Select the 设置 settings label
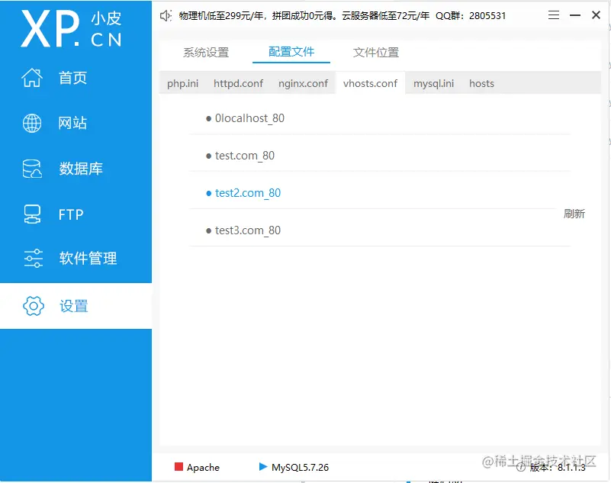 pyautogui.click(x=74, y=306)
